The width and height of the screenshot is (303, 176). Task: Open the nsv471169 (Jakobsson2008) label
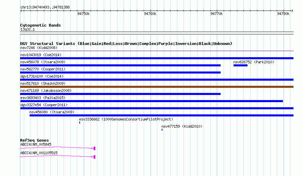(x=46, y=91)
